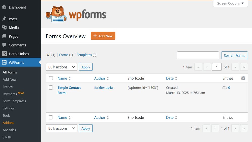Click the top Apply button
Viewport: 252px width, 142px height.
(86, 67)
